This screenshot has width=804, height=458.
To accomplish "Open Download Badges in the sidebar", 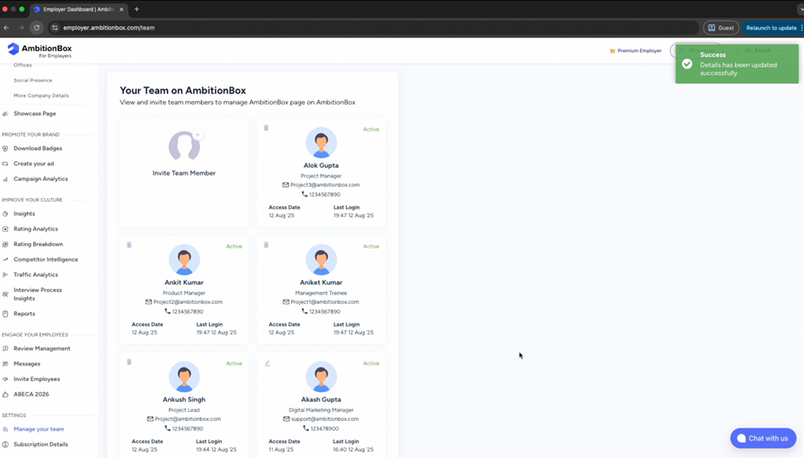I will (37, 148).
